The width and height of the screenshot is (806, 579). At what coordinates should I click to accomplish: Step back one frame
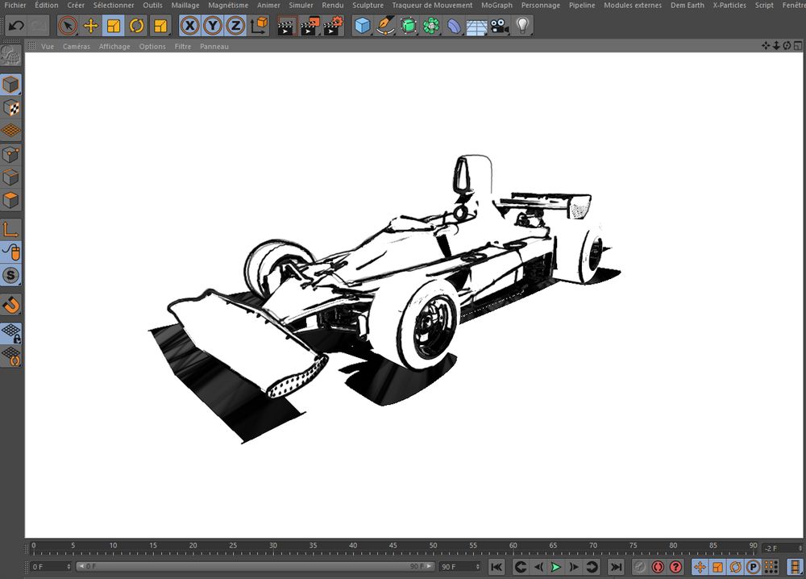tap(538, 567)
